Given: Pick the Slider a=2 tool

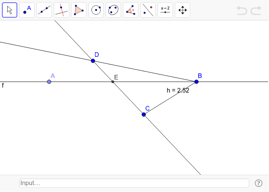Looking at the screenshot, I should 165,10.
